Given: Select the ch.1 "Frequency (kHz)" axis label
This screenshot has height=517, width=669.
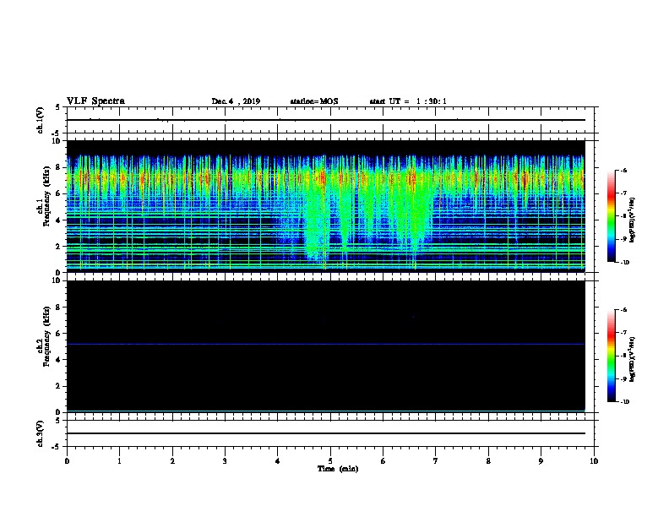Looking at the screenshot, I should [46, 196].
